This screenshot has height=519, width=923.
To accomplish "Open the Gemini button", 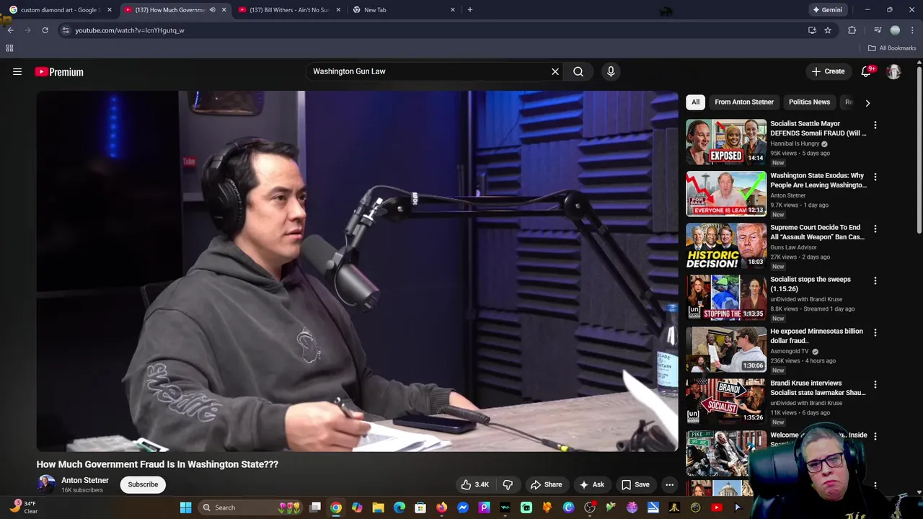I will pyautogui.click(x=827, y=10).
